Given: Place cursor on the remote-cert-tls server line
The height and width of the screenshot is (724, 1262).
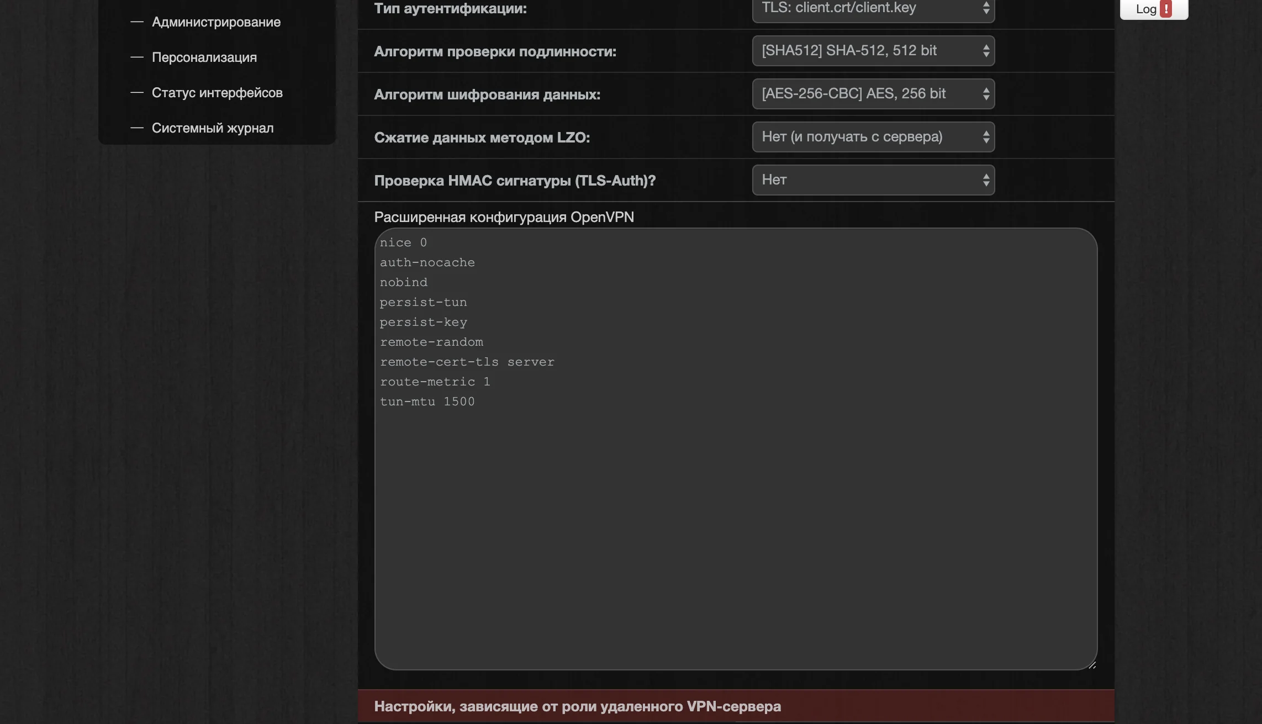Looking at the screenshot, I should click(467, 362).
